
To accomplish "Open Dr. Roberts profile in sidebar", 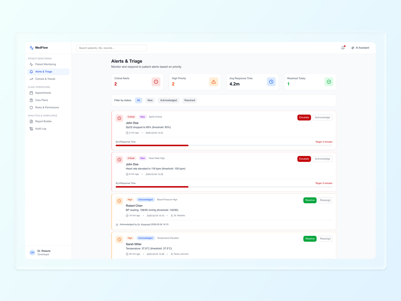I will tap(48, 253).
